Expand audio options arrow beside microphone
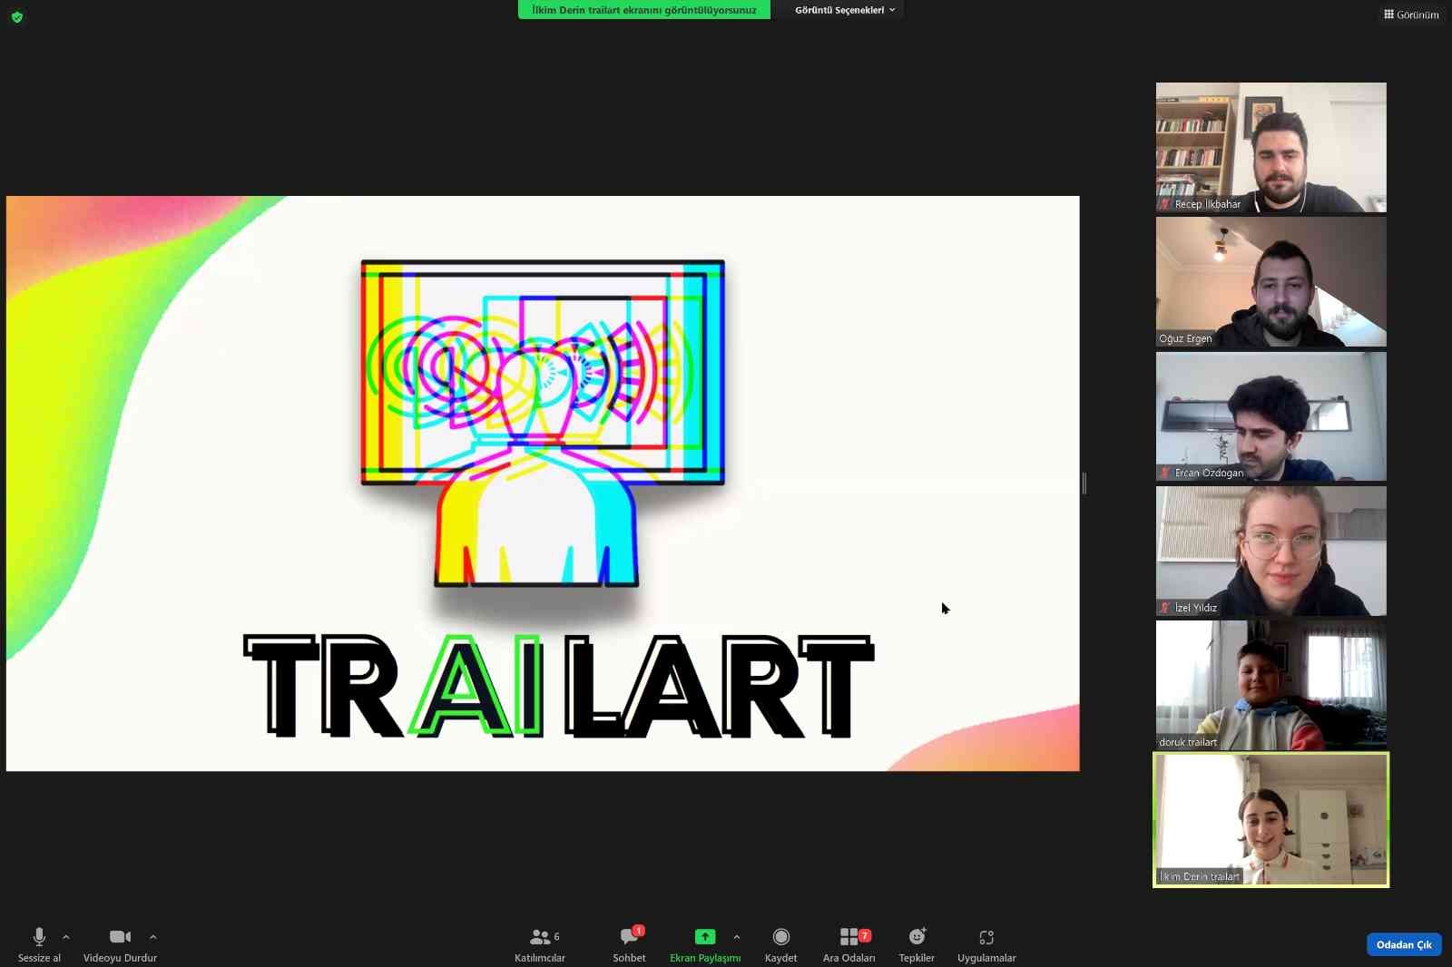The width and height of the screenshot is (1452, 967). pos(66,937)
